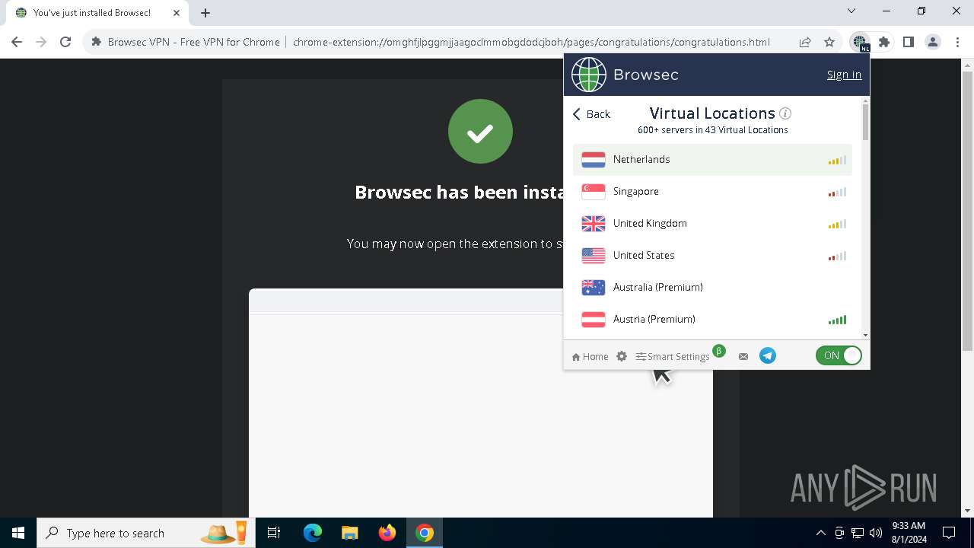Launch Microsoft Edge from taskbar
The image size is (974, 548).
(x=312, y=533)
